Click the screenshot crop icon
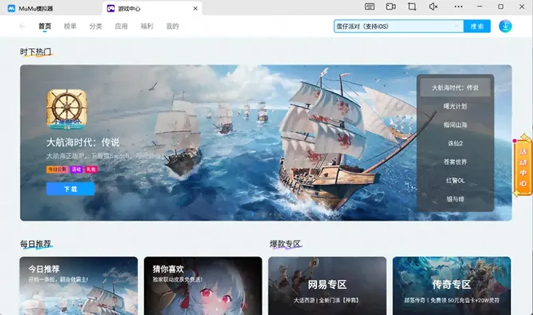 [412, 7]
